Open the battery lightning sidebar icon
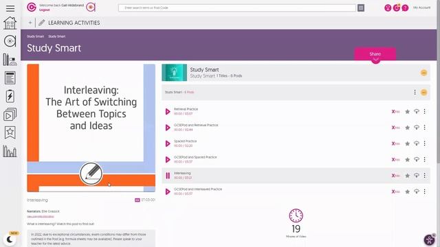The height and width of the screenshot is (247, 440). pos(10,96)
